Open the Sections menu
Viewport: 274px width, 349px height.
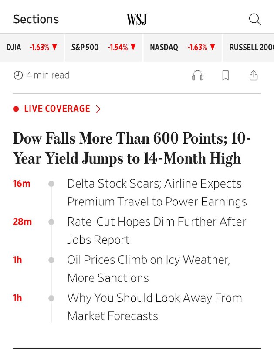pos(36,19)
